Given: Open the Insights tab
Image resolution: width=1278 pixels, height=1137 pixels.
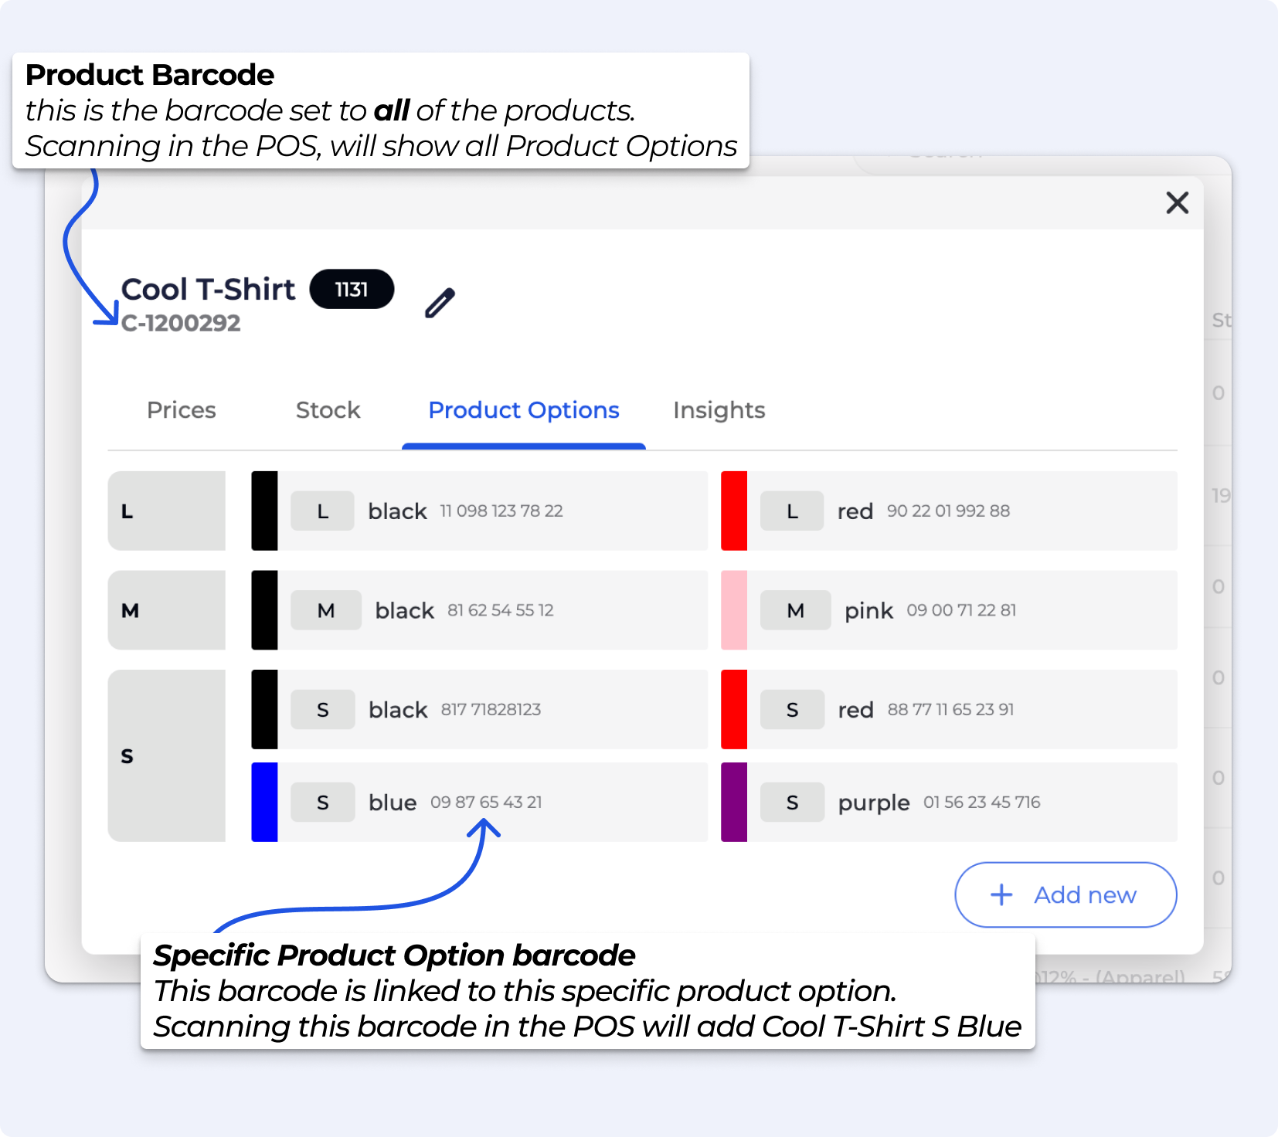Looking at the screenshot, I should pos(719,410).
